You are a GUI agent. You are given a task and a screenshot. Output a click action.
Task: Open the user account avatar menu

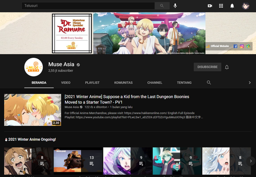pyautogui.click(x=246, y=6)
